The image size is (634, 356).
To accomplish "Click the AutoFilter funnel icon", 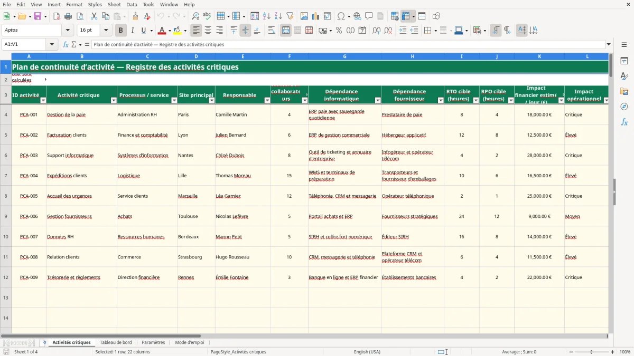I will tap(290, 16).
